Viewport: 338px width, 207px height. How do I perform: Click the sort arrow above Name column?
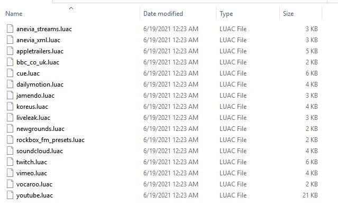pyautogui.click(x=71, y=8)
